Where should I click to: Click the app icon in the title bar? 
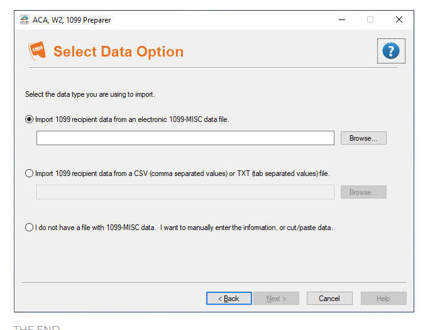point(25,20)
